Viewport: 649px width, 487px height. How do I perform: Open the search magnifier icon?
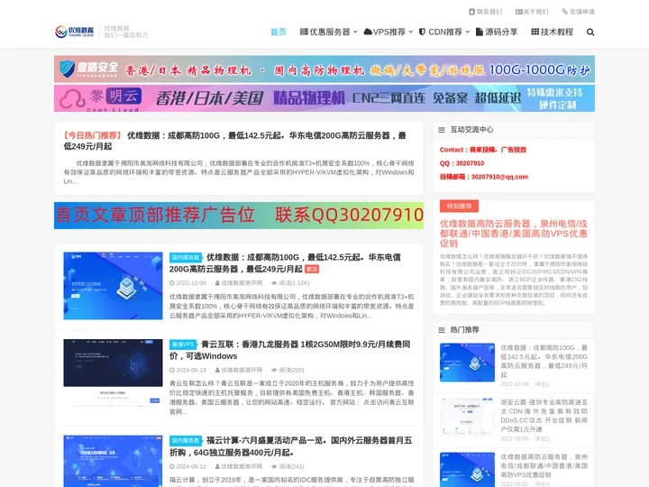(x=590, y=32)
